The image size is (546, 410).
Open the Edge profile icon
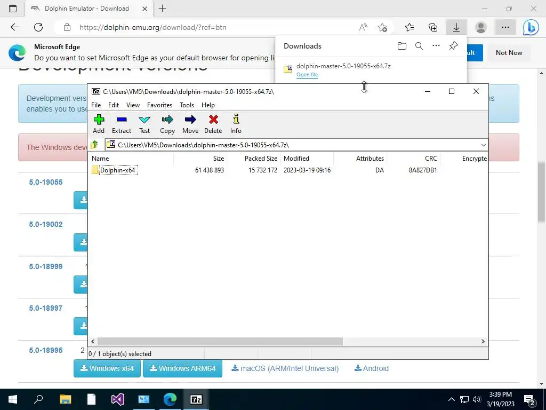pos(481,27)
